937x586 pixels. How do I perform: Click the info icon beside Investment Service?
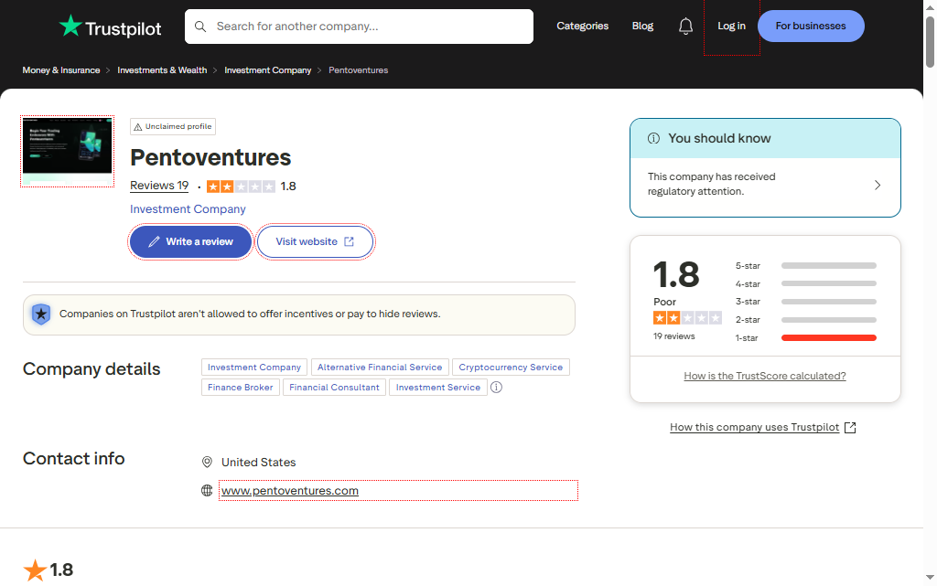pos(496,388)
